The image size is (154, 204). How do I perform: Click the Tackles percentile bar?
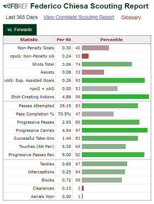[x=105, y=164]
